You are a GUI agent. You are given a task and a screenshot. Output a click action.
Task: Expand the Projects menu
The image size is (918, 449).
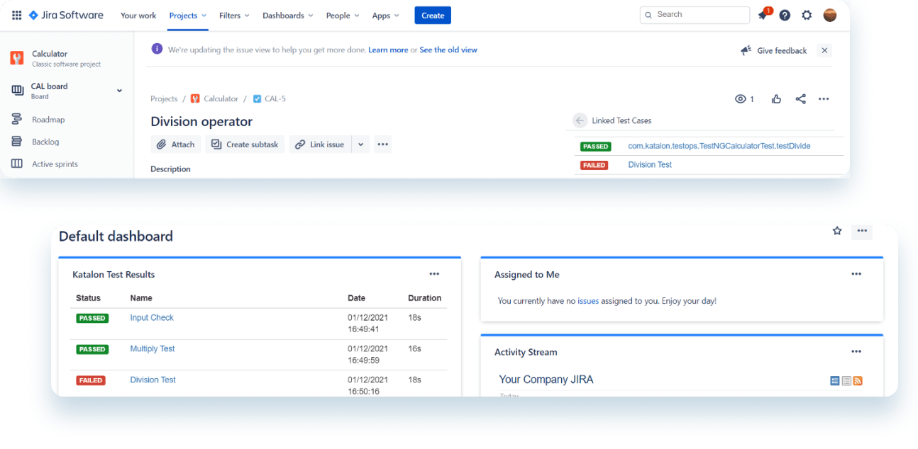point(188,16)
